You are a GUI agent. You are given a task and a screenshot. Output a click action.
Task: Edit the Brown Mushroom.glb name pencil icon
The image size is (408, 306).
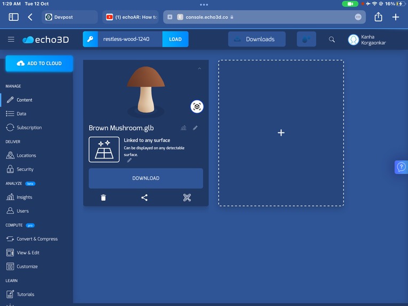[195, 128]
